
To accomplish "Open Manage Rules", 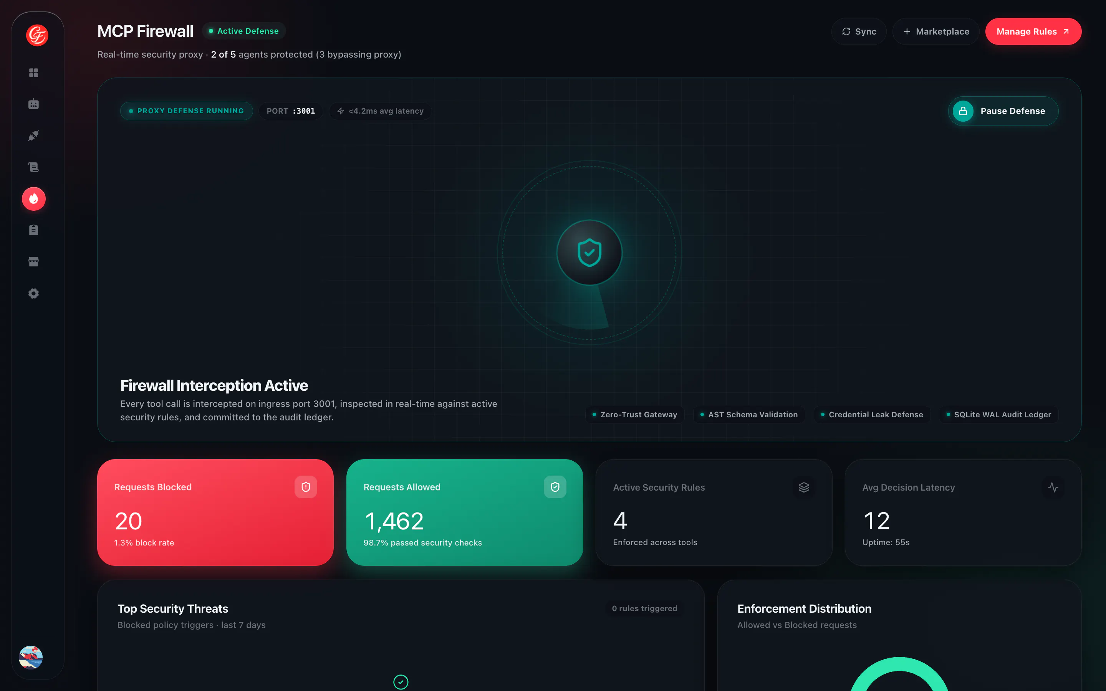I will coord(1033,31).
